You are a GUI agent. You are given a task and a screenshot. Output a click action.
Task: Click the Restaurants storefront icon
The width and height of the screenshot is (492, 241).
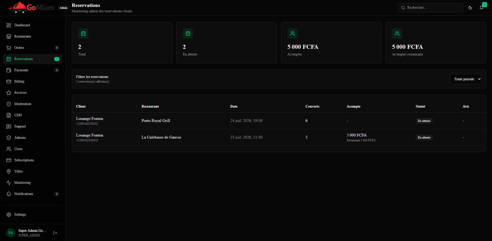point(9,37)
